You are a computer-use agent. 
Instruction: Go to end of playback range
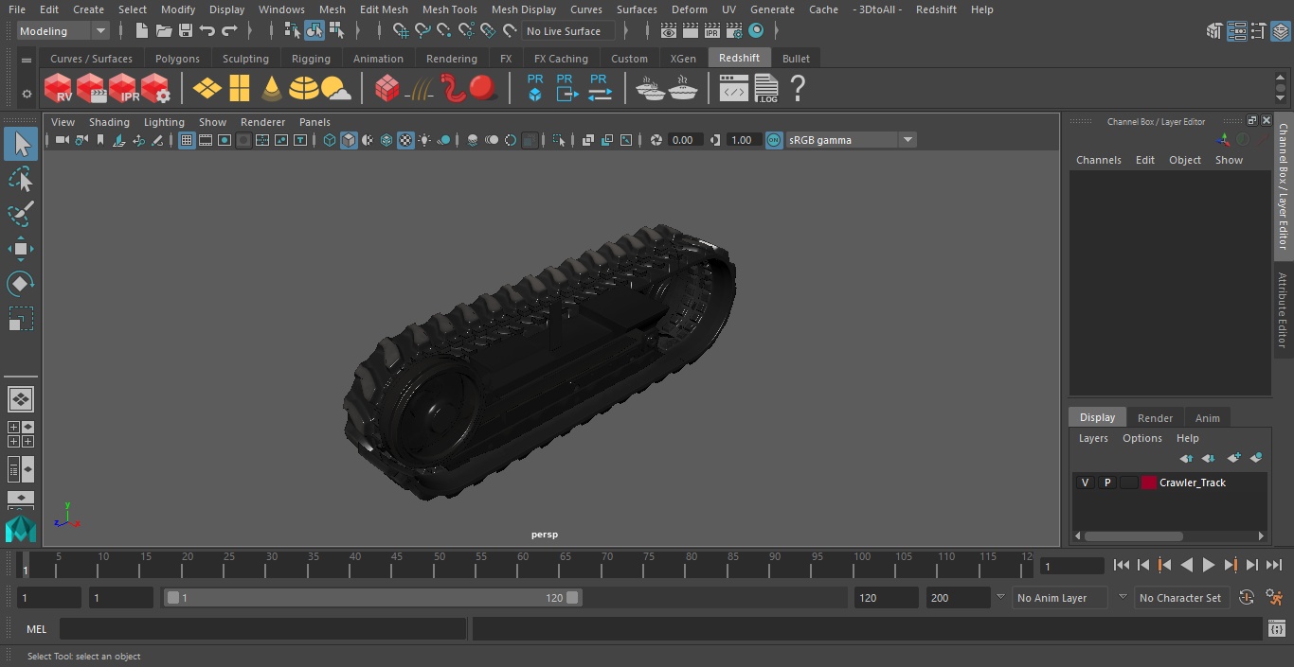[x=1274, y=565]
